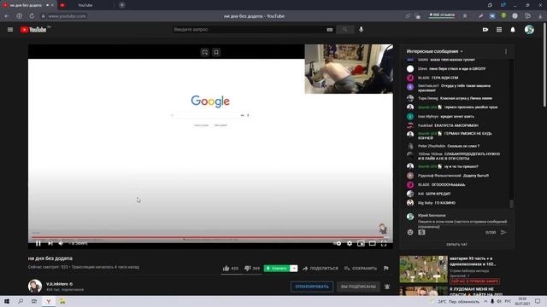The image size is (547, 307).
Task: Open the Windows Start menu
Action: click(x=7, y=301)
